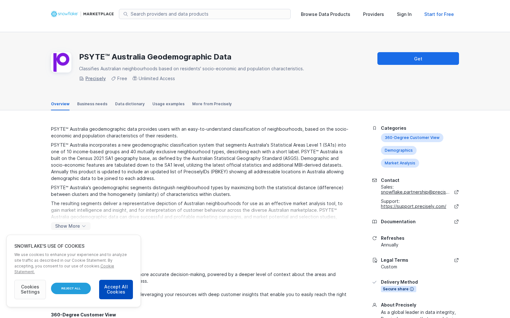
Task: Click the Unlimited Access gift icon
Action: point(135,78)
